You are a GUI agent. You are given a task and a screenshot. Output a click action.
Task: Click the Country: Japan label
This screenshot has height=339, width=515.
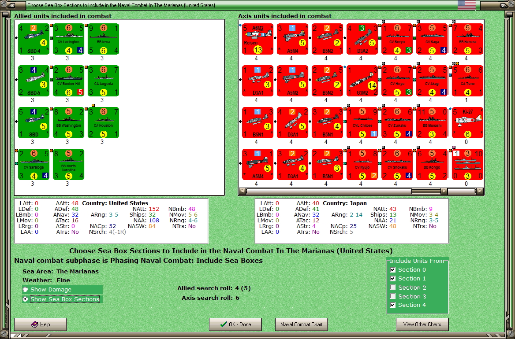pyautogui.click(x=344, y=203)
